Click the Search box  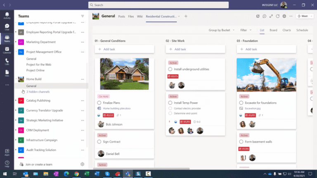pos(158,5)
